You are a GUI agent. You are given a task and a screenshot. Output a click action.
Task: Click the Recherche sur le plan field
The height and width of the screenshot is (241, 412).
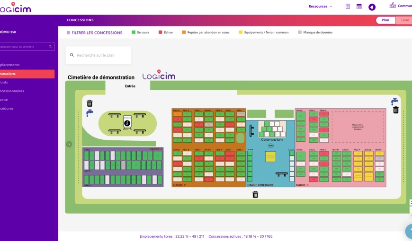[99, 55]
